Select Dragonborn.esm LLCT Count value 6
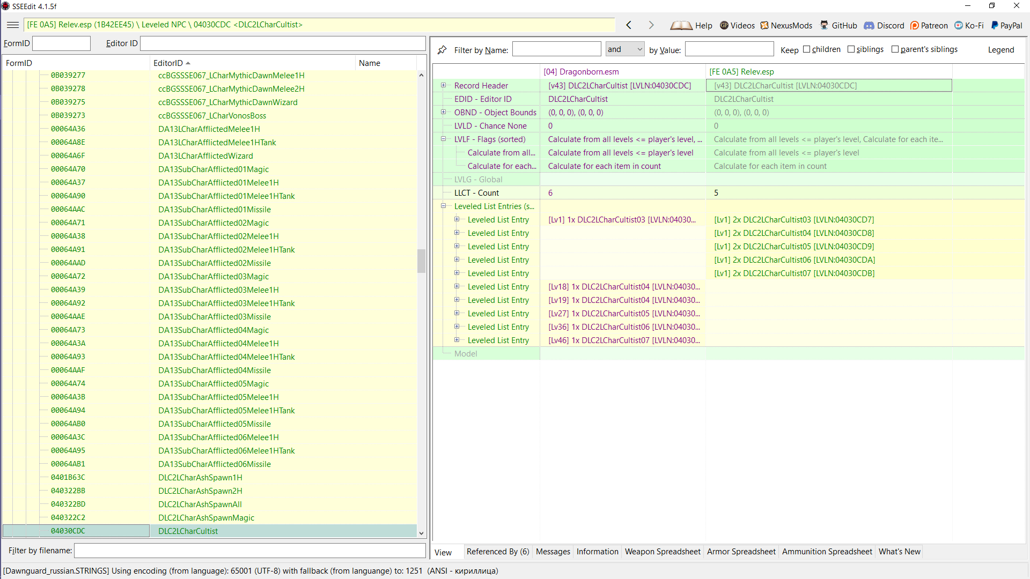Screen dimensions: 1030x579 623,193
